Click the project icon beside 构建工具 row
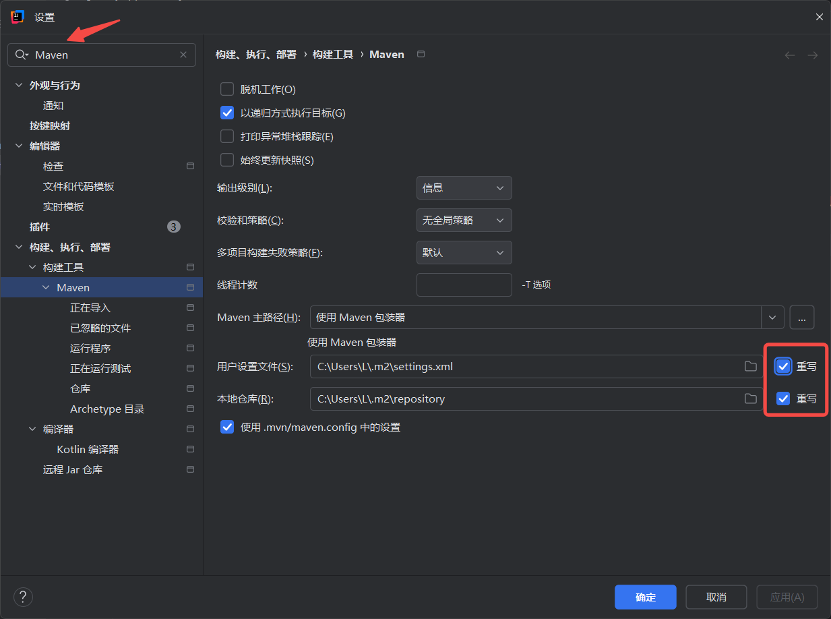Screen dimensions: 831x619 tap(190, 267)
